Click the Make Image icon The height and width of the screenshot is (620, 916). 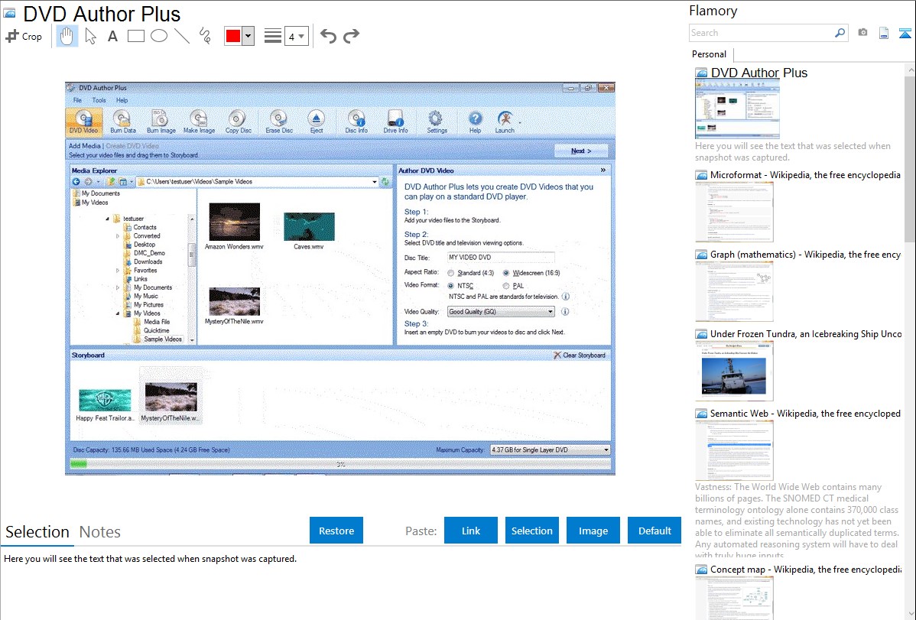[x=200, y=121]
